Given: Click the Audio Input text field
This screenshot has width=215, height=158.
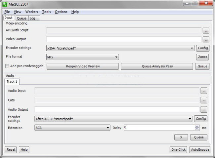Looking at the screenshot, I should (117, 91).
